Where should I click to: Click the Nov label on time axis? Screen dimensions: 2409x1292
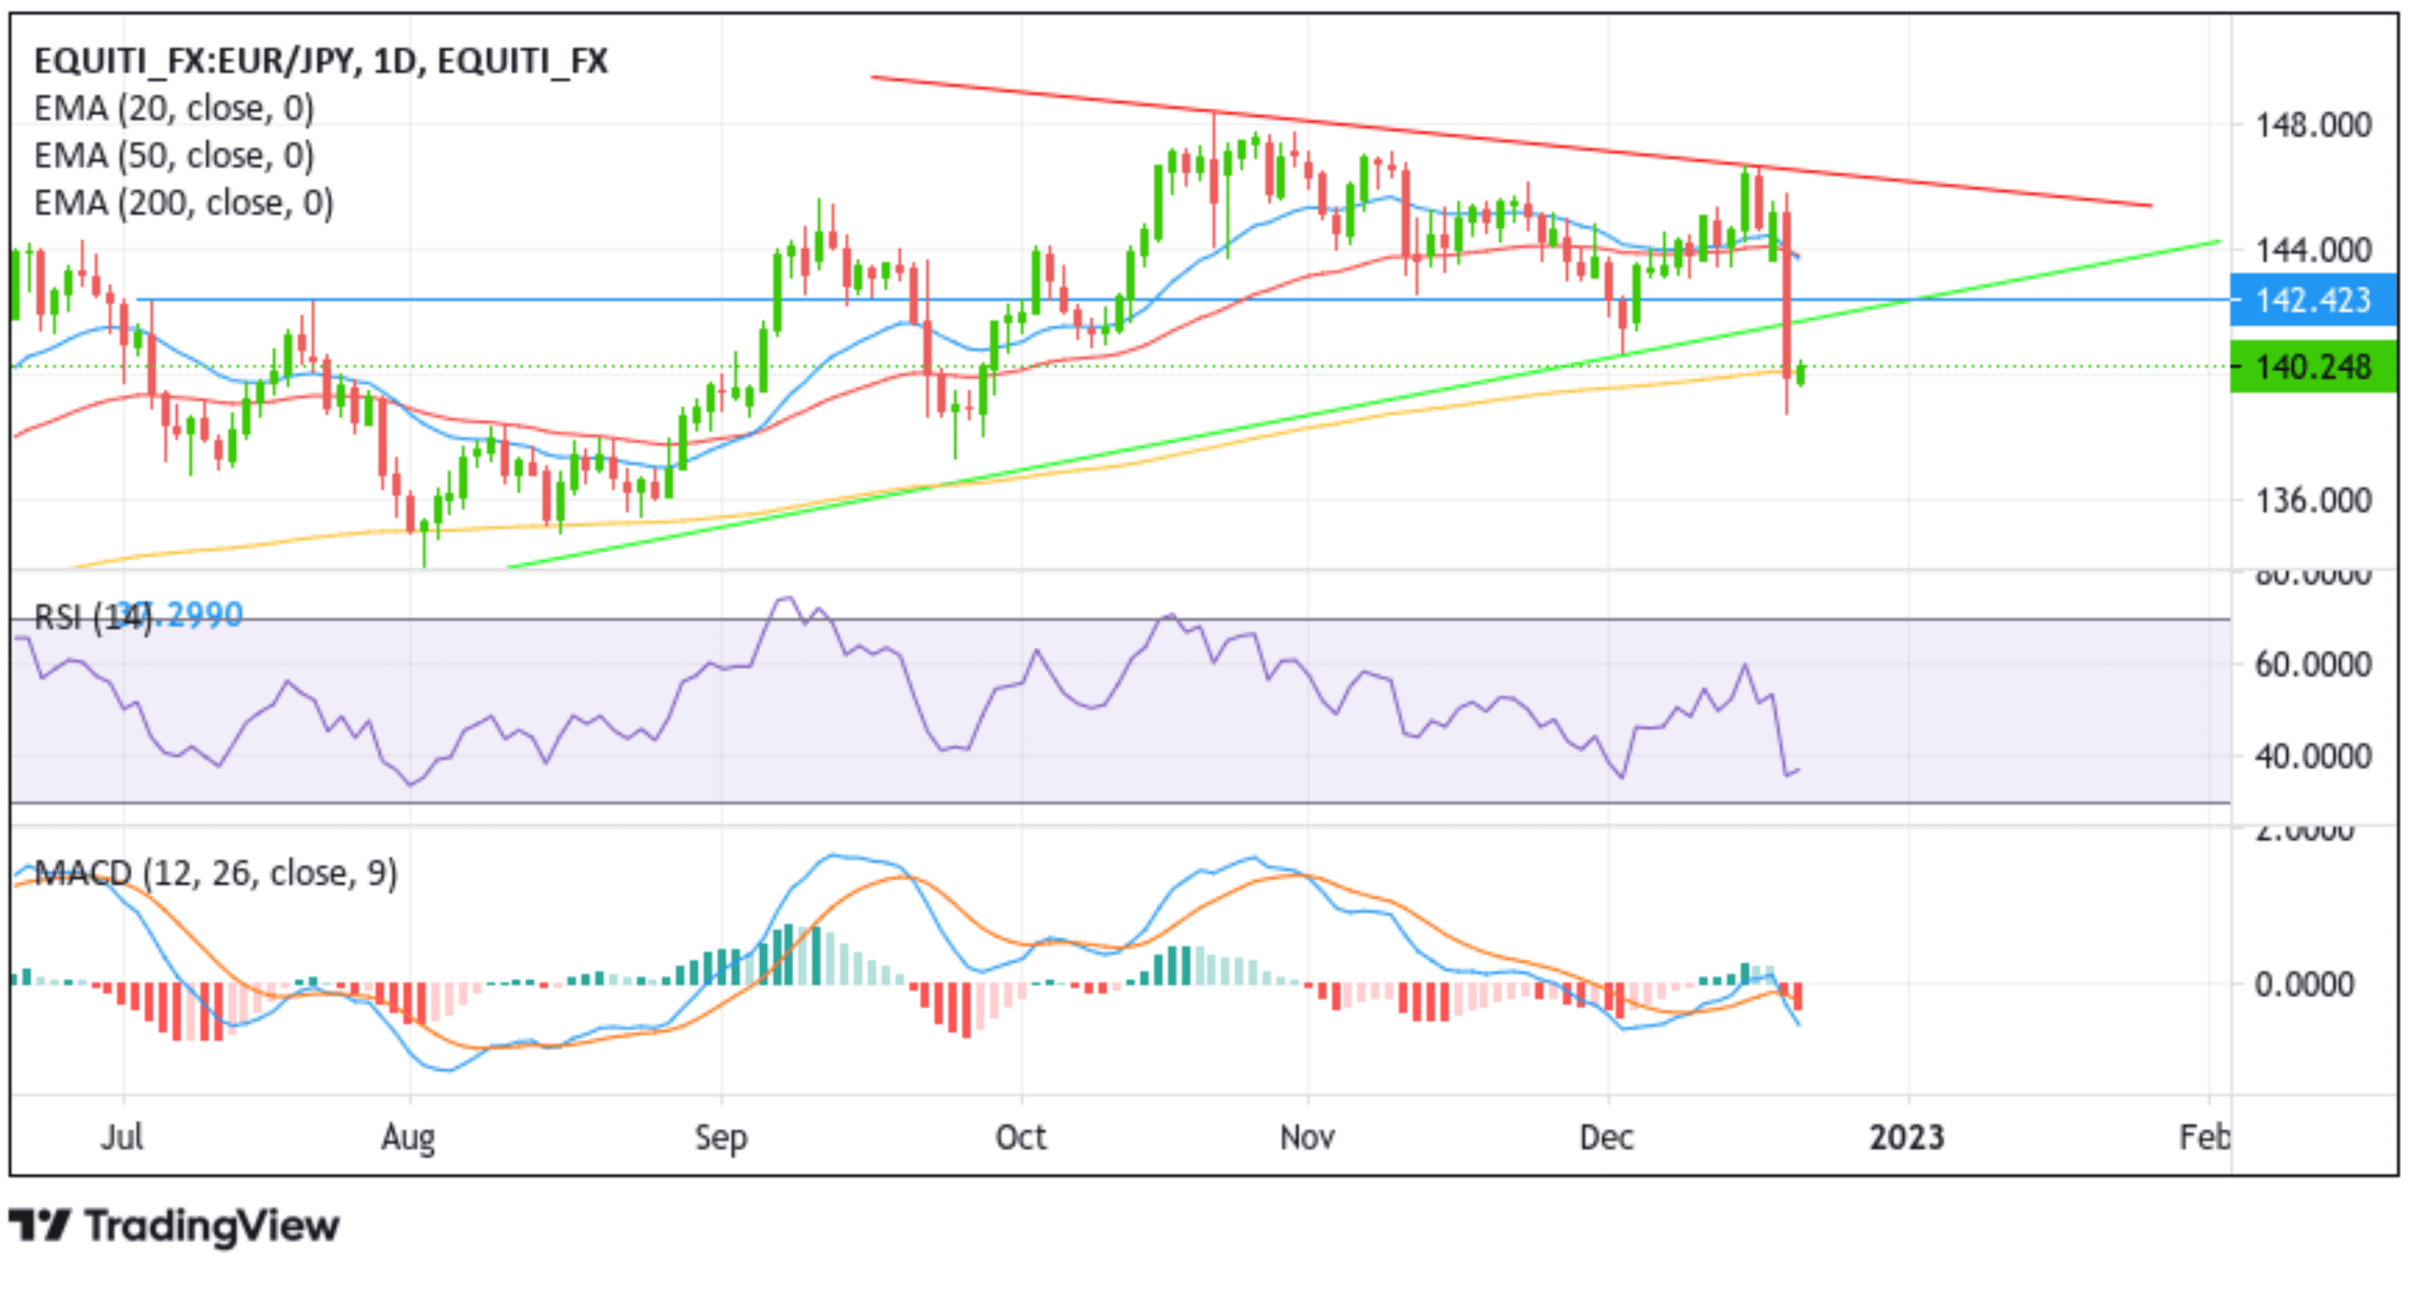pos(1307,1138)
